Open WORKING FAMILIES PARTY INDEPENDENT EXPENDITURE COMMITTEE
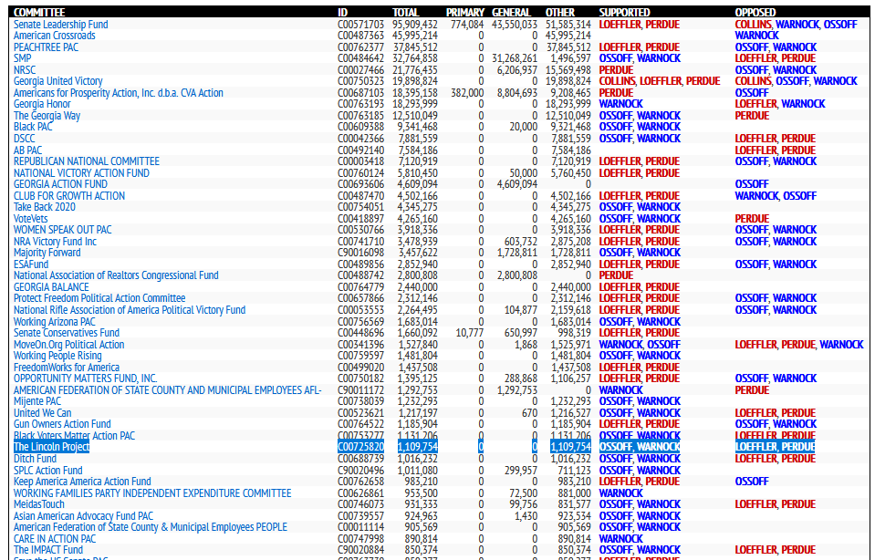Viewport: 875px width, 560px height. point(152,494)
